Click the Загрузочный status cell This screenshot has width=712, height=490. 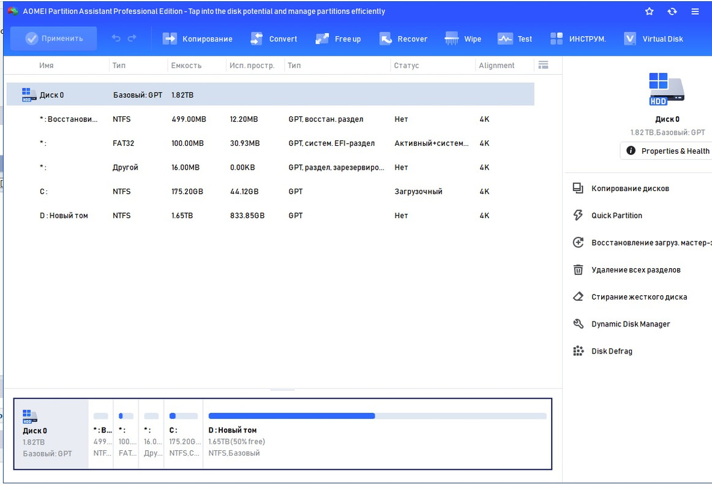[418, 192]
